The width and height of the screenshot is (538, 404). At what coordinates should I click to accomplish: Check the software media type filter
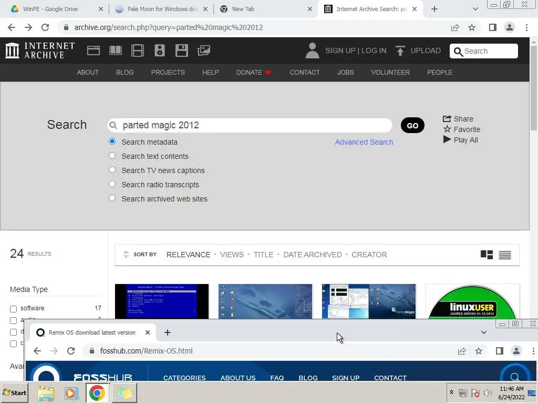[13, 308]
